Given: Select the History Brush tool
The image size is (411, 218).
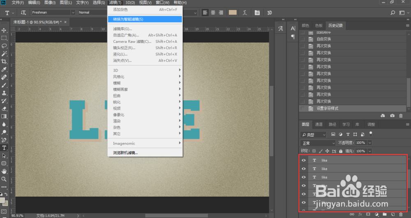Looking at the screenshot, I should point(4,101).
